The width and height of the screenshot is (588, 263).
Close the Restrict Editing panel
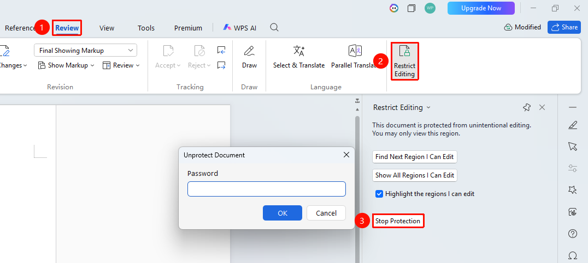click(542, 108)
